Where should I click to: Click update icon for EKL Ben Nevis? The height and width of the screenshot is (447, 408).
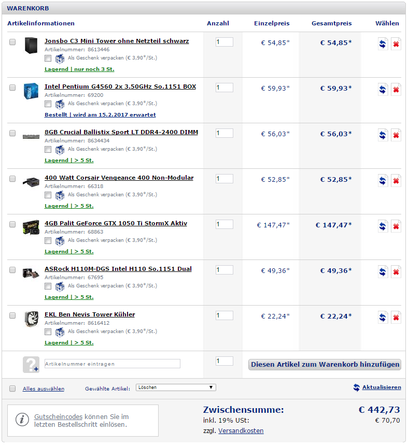pyautogui.click(x=383, y=318)
